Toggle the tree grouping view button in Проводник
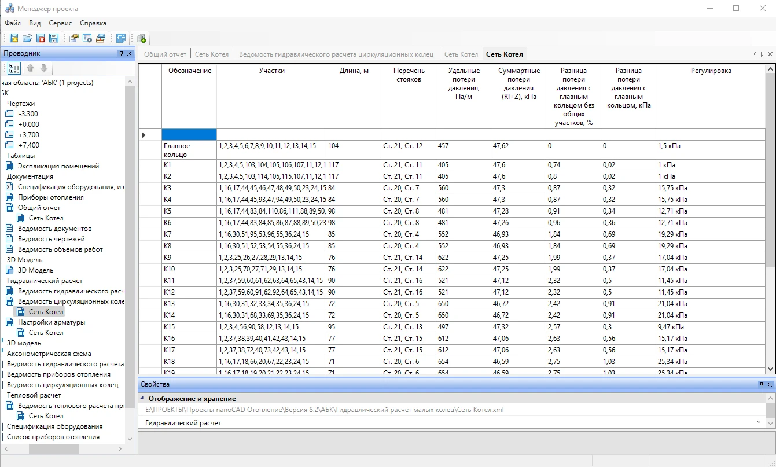 (14, 68)
